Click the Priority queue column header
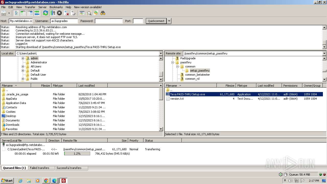This screenshot has width=327, height=184. coord(136,141)
